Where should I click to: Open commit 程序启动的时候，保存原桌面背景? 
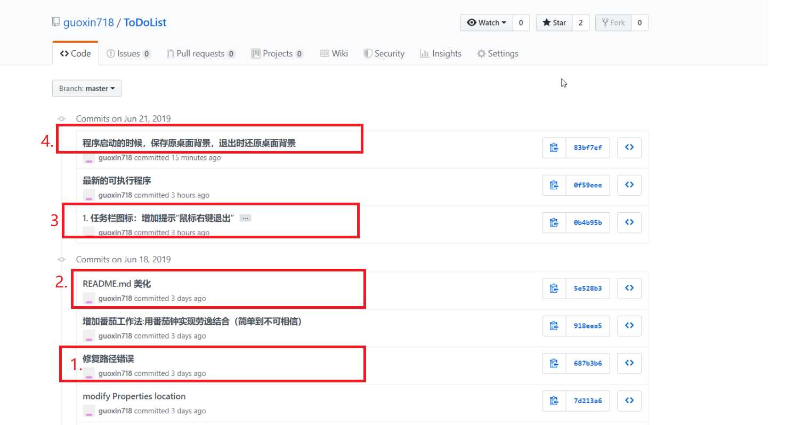coord(189,143)
